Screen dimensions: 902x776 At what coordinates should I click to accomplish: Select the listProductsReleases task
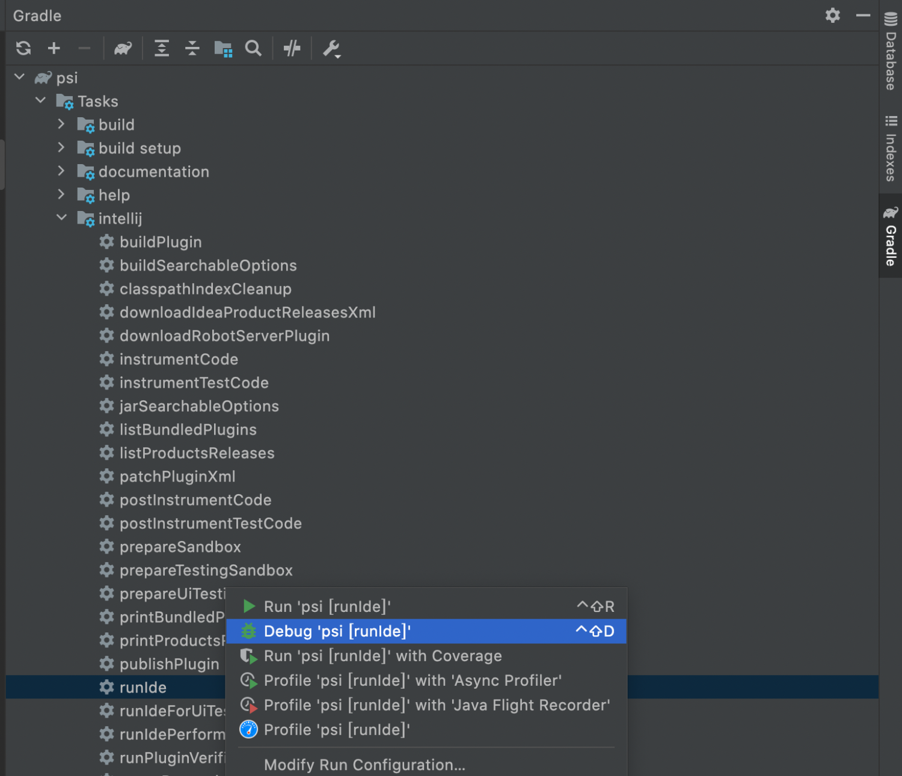point(197,453)
